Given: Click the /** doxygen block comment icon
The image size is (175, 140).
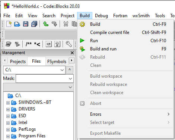Looking at the screenshot, I should [x=29, y=44].
